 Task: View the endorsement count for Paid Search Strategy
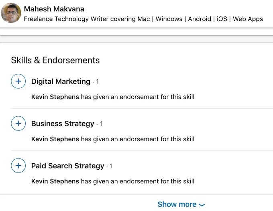(111, 166)
